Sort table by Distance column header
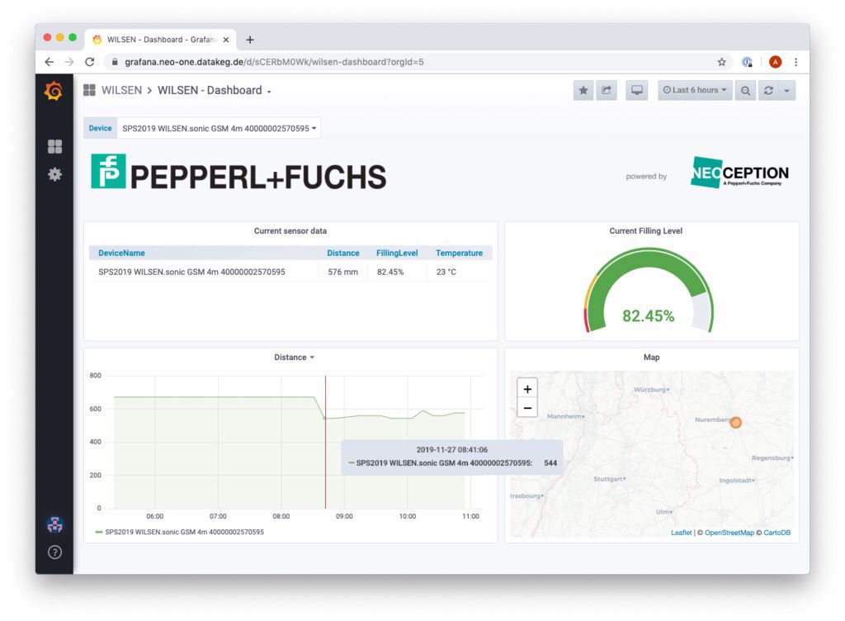Screen dimensions: 845x621 342,253
